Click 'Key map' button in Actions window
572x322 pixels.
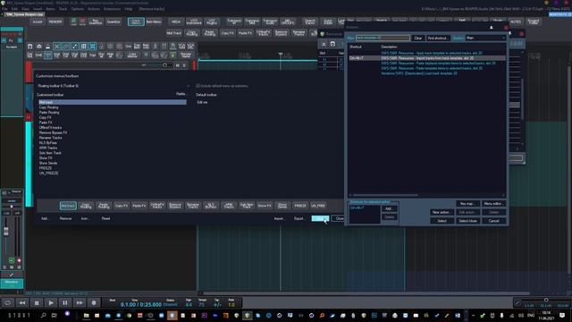point(467,204)
